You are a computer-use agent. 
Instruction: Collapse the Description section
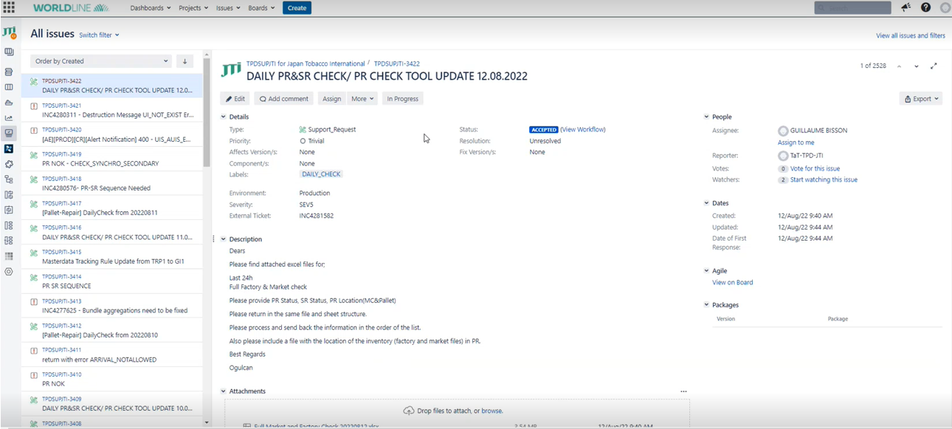tap(224, 239)
